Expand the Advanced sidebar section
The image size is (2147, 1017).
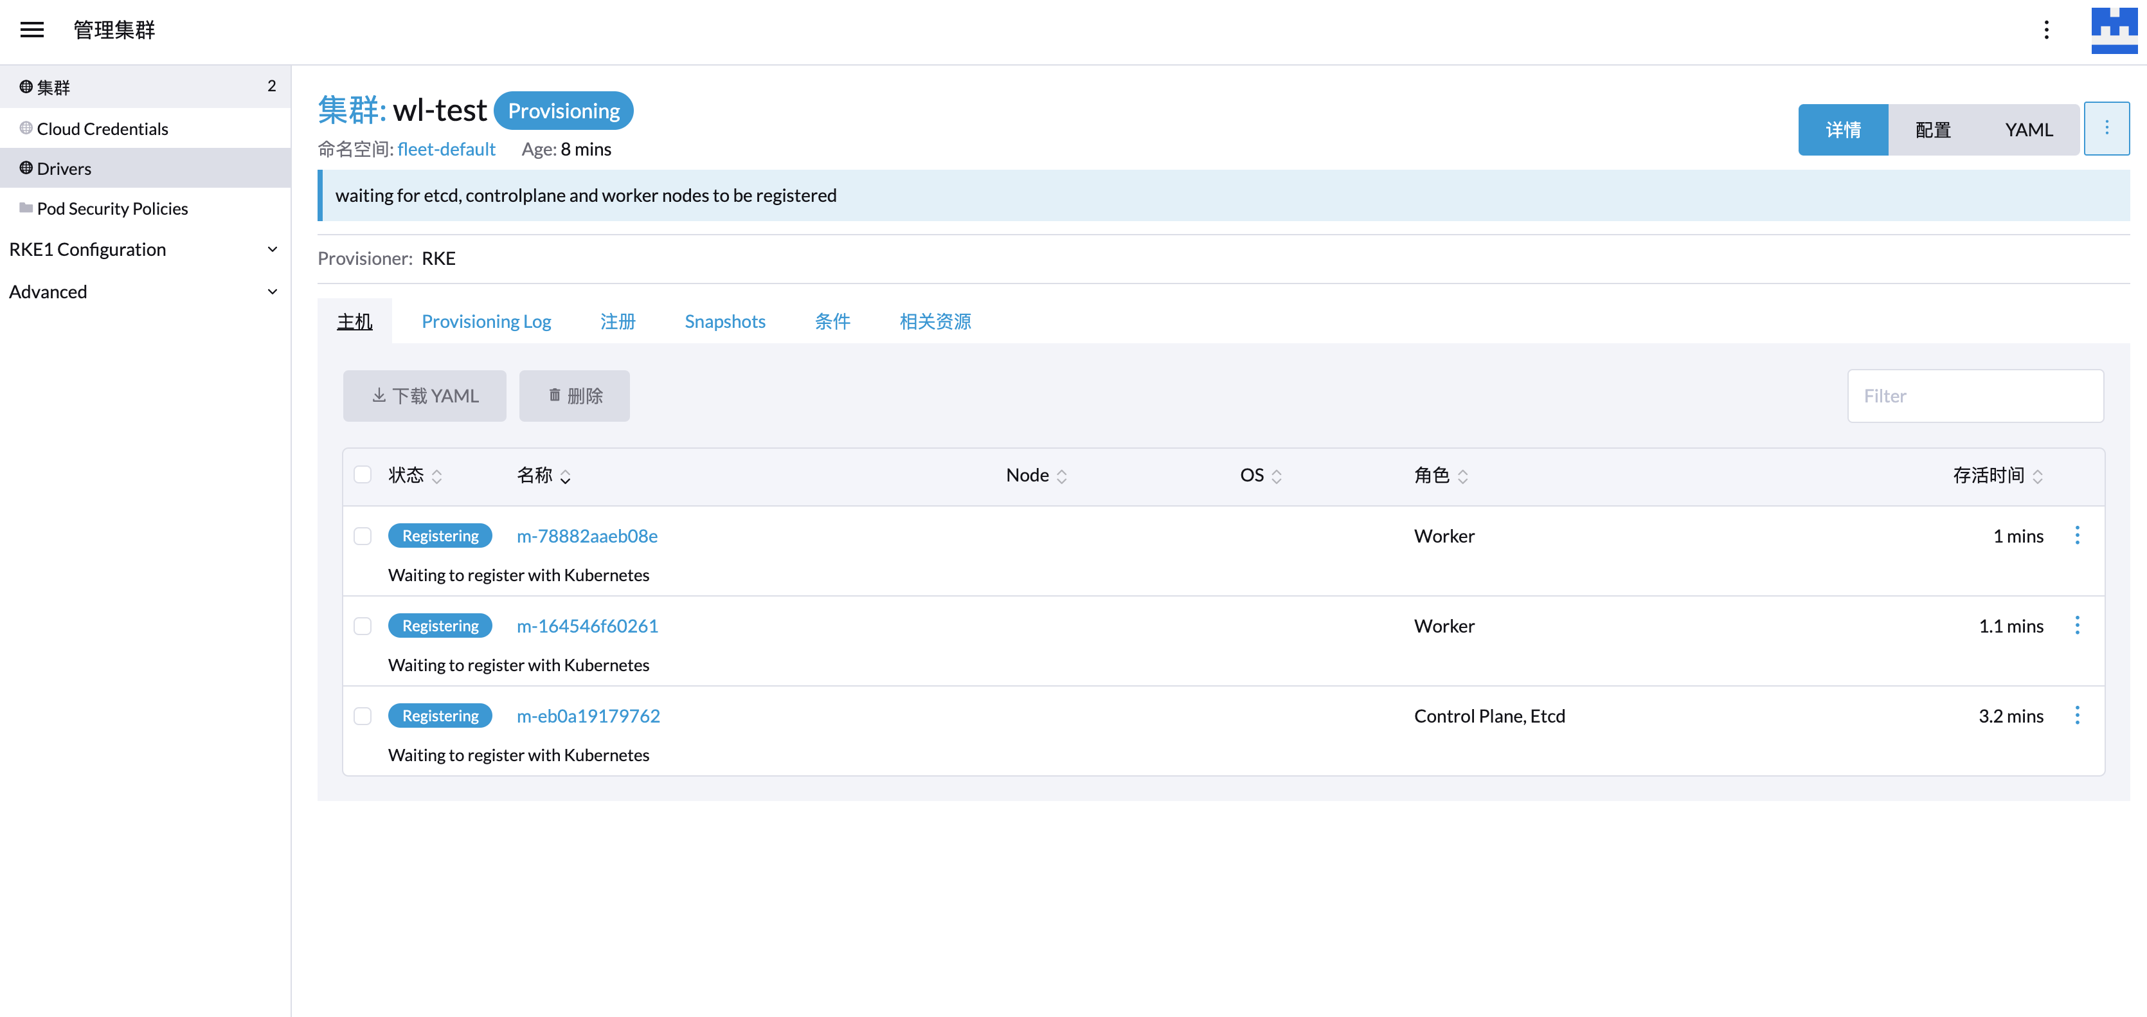coord(145,292)
